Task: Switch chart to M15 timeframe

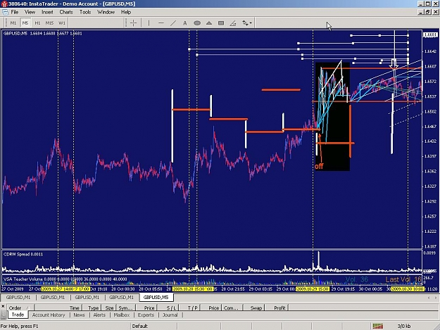Action: click(x=49, y=23)
